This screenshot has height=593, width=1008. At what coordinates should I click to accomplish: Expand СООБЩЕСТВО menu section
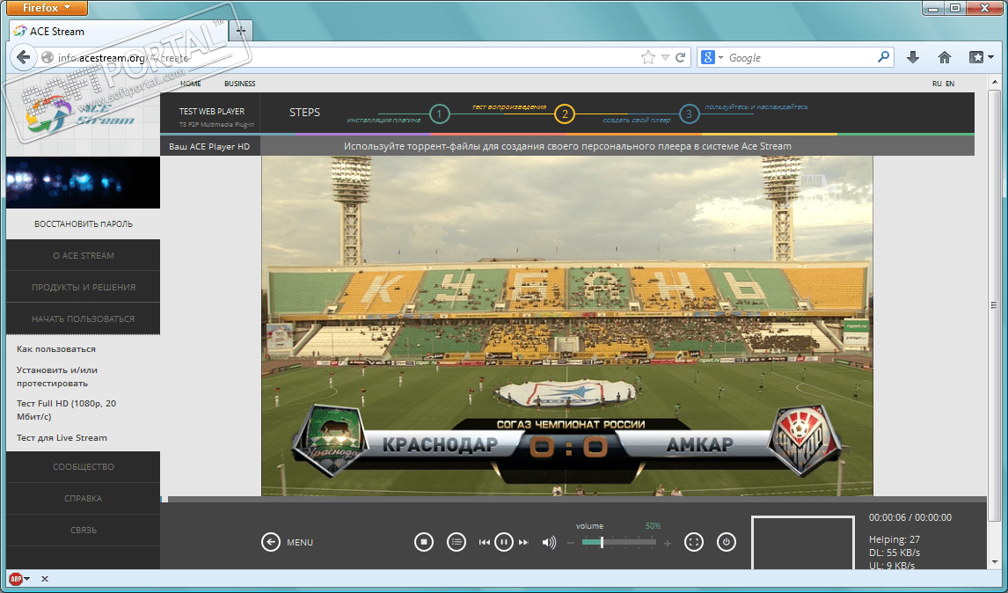(83, 467)
